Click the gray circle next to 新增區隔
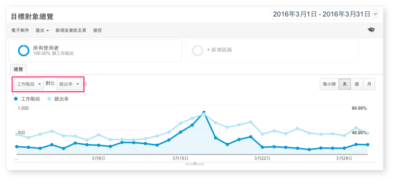The image size is (394, 181). (197, 51)
